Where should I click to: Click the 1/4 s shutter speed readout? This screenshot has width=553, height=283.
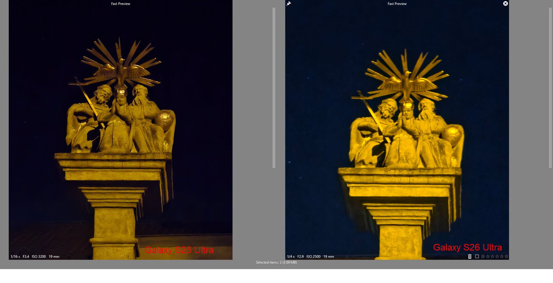(x=291, y=257)
